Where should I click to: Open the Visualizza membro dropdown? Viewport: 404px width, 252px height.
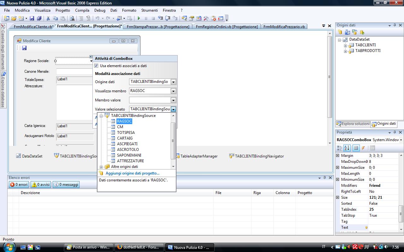point(173,91)
